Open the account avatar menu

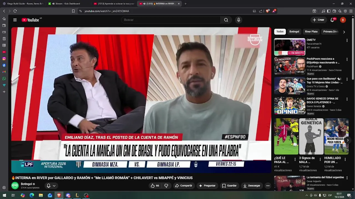coord(343,20)
